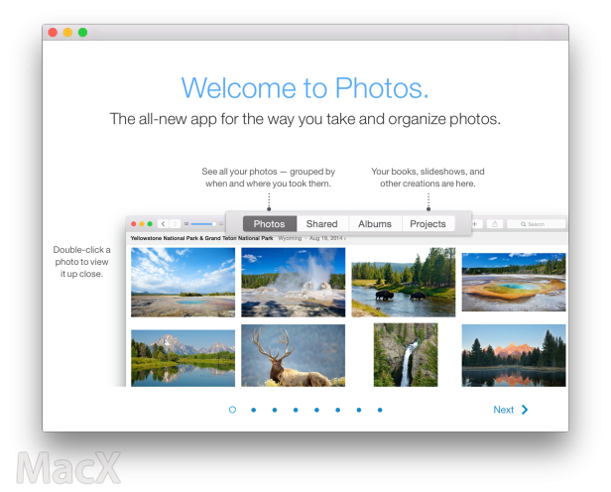
Task: Click the green fullscreen button of welcome window
Action: tap(83, 33)
